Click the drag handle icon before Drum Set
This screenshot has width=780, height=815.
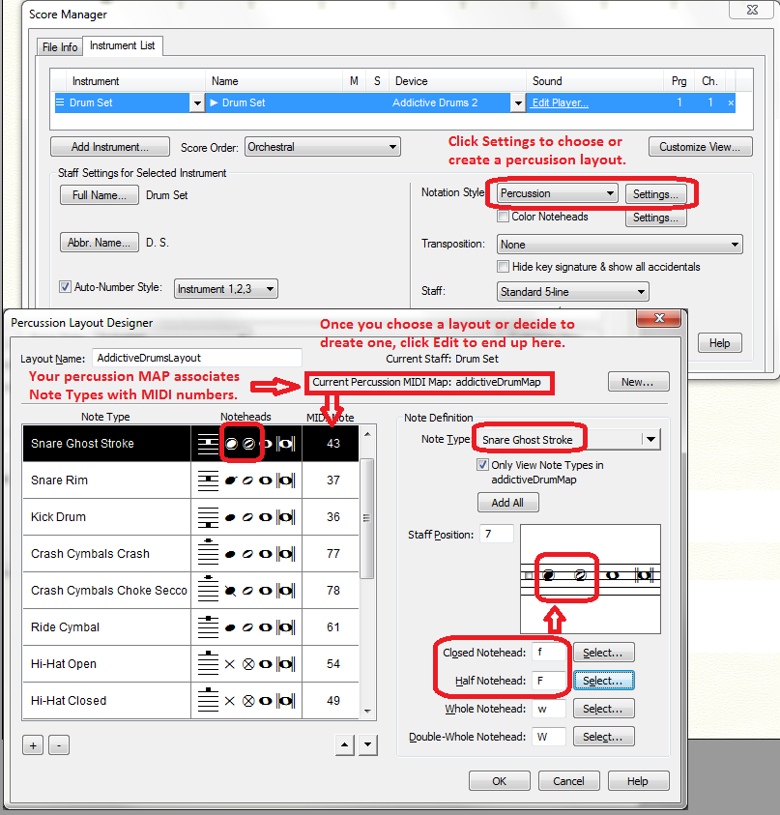point(60,102)
